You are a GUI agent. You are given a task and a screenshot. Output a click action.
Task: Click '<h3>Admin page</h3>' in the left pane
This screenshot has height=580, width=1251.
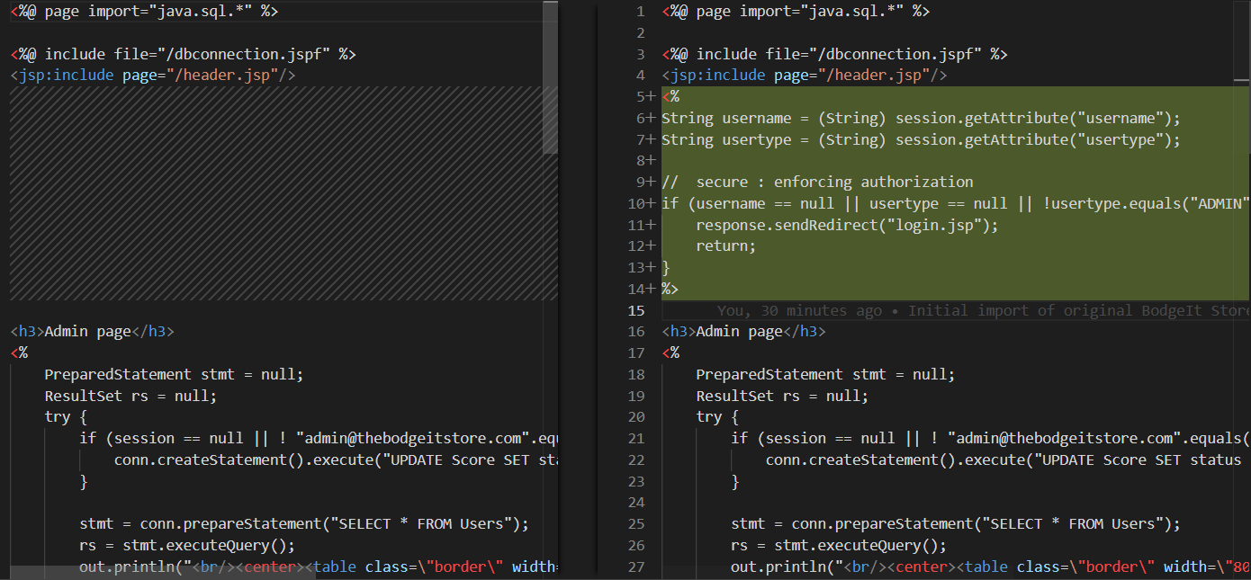click(x=92, y=332)
